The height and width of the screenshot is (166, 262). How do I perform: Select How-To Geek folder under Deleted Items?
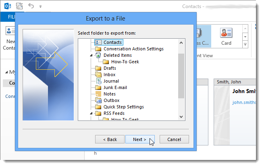tap(125, 62)
